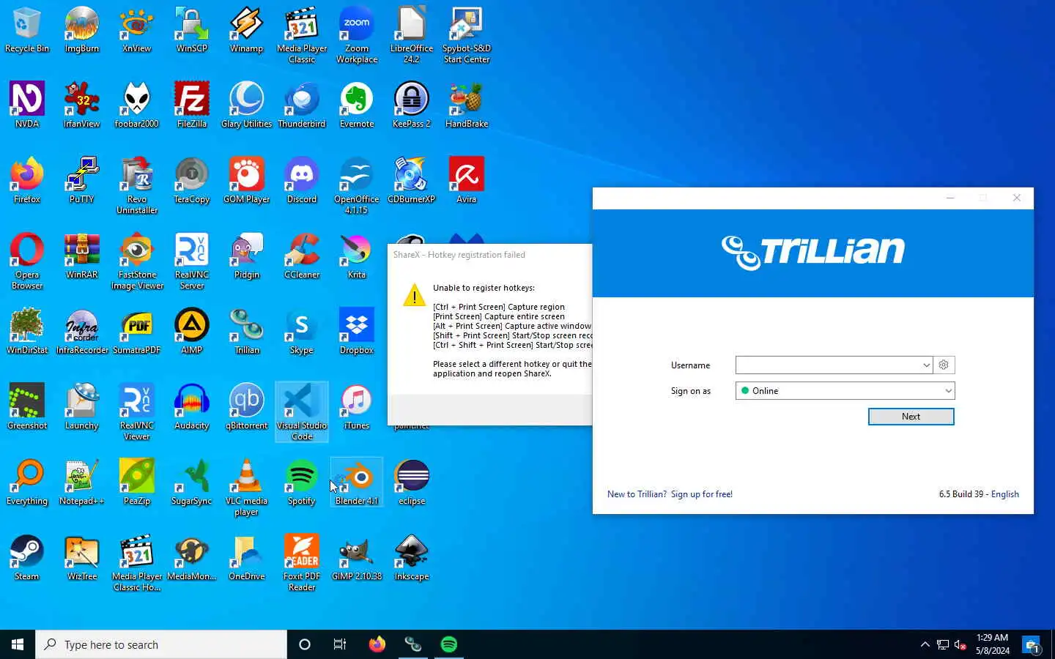Select the Evernote desktop icon
This screenshot has width=1055, height=659.
[357, 105]
